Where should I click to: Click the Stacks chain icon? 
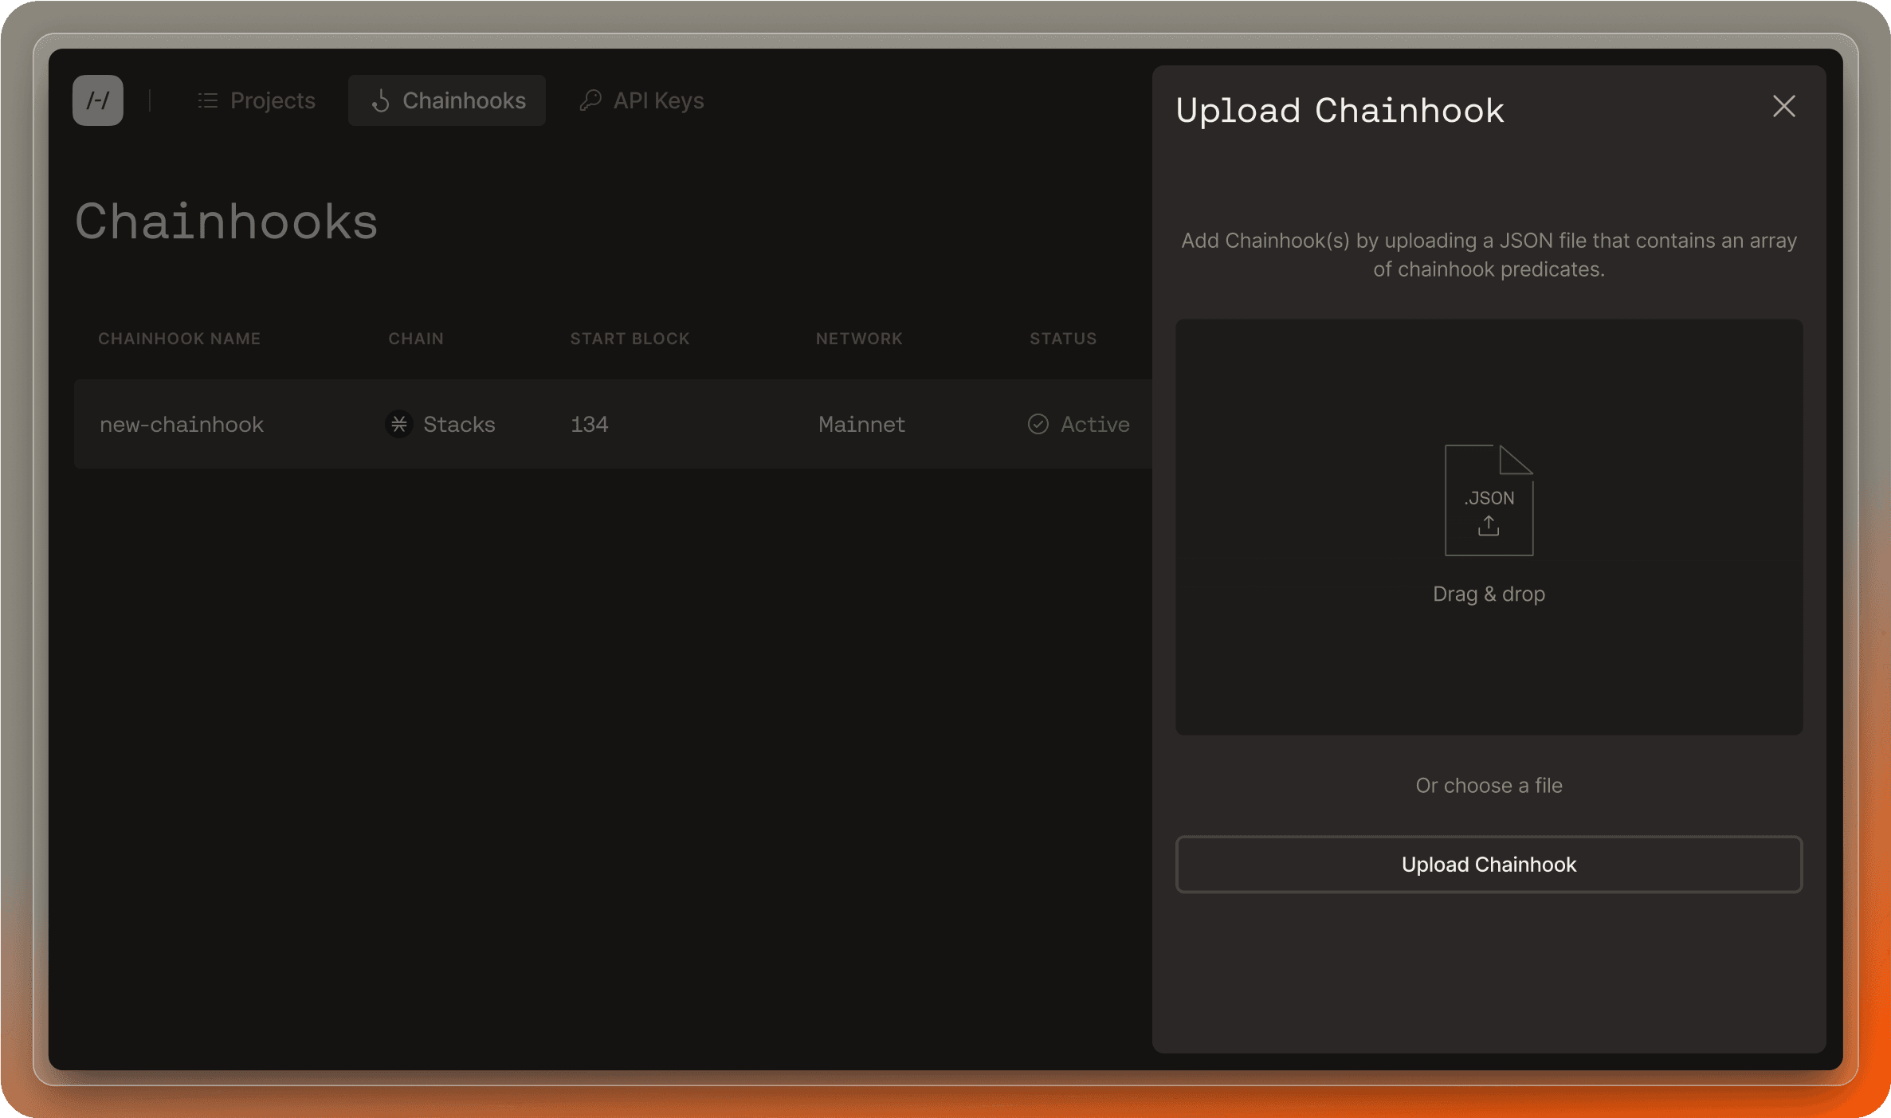tap(399, 424)
